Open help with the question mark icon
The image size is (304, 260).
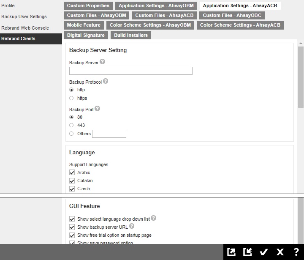pyautogui.click(x=296, y=252)
